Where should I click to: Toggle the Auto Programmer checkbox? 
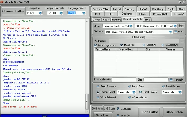(96, 45)
